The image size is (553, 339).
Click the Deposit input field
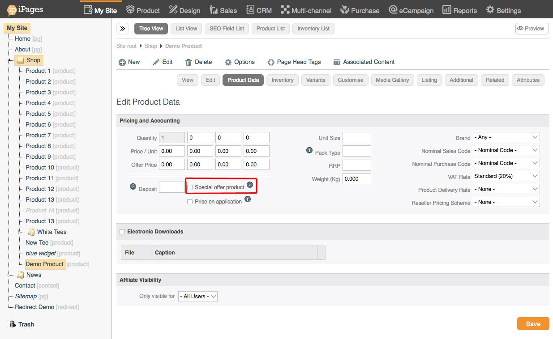pos(172,187)
